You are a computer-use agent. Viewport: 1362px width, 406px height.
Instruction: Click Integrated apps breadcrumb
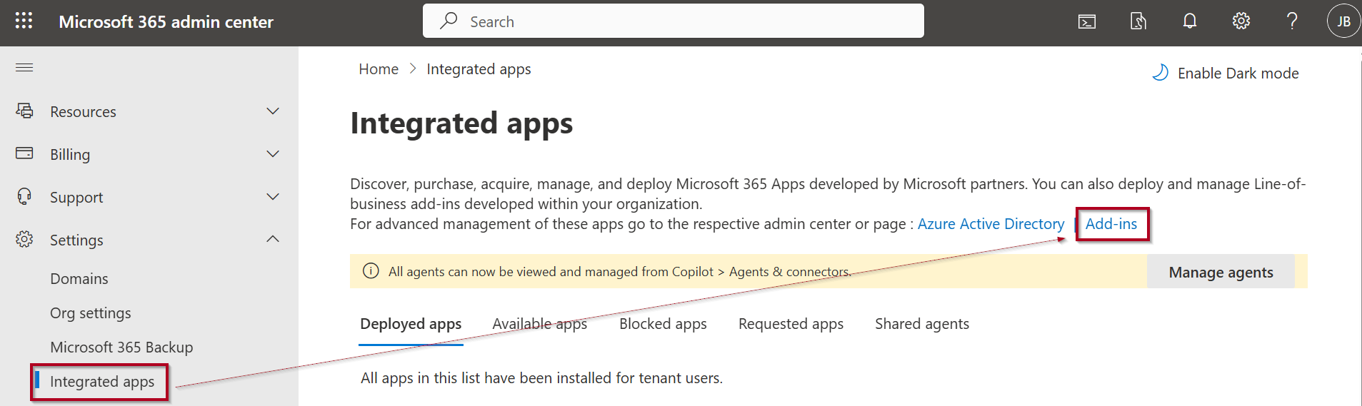point(479,69)
